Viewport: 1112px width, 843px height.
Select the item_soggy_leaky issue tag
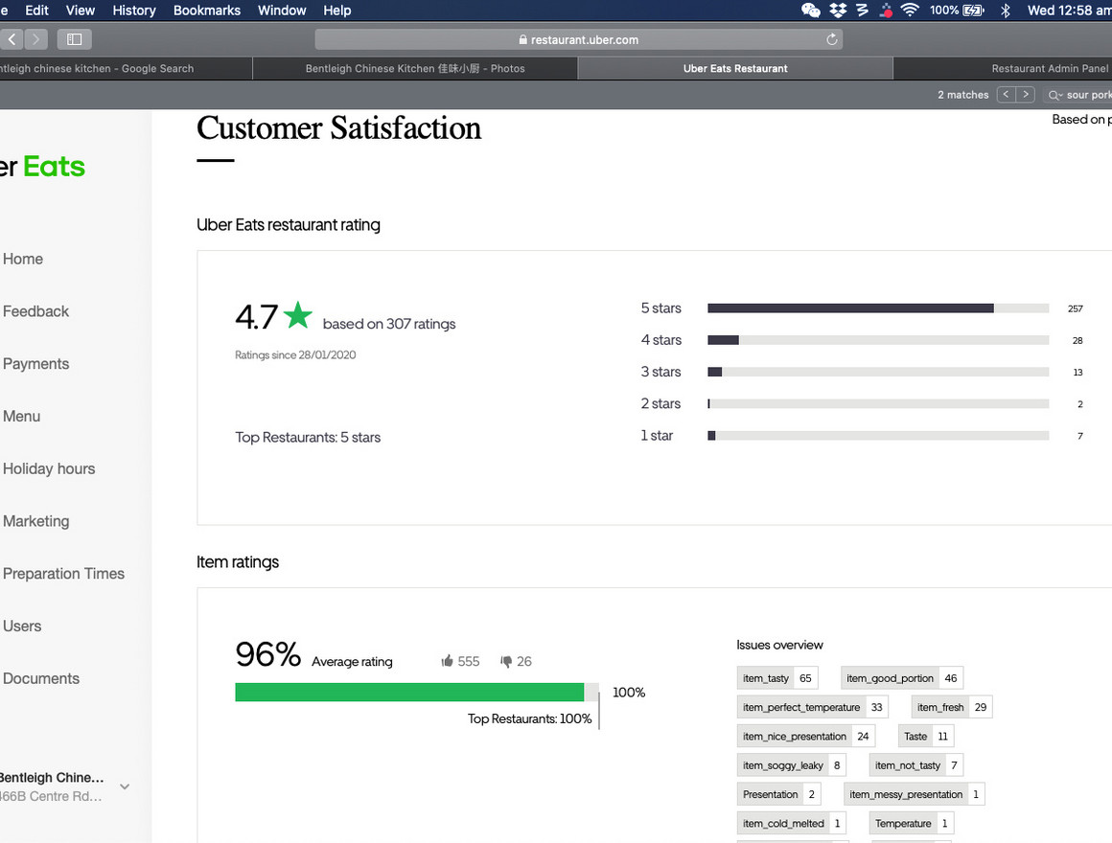[792, 765]
